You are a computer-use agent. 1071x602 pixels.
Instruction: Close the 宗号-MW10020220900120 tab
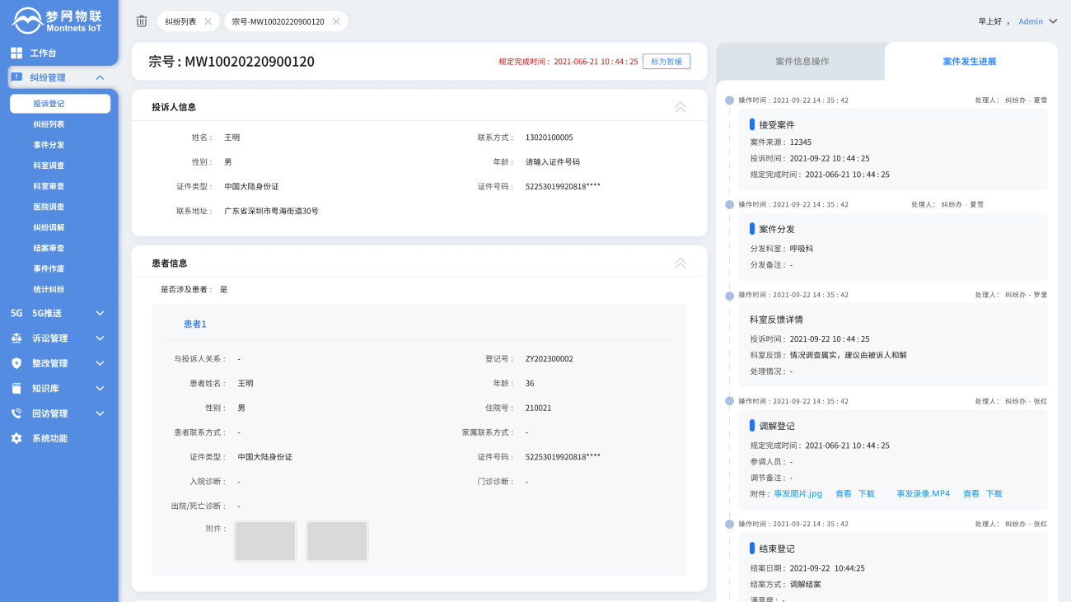click(336, 21)
